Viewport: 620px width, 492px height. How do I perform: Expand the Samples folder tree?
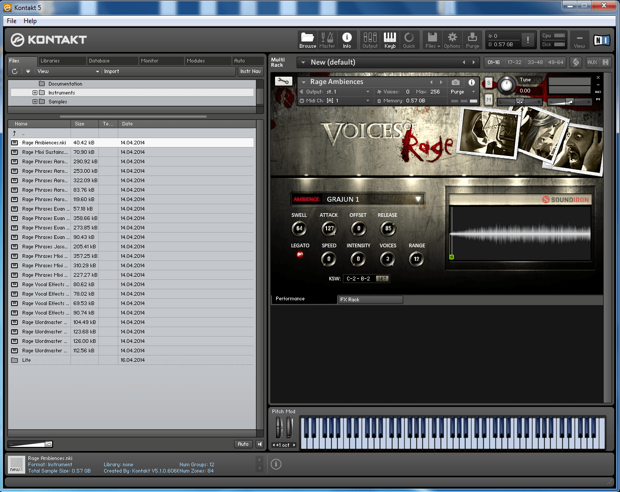pos(35,102)
